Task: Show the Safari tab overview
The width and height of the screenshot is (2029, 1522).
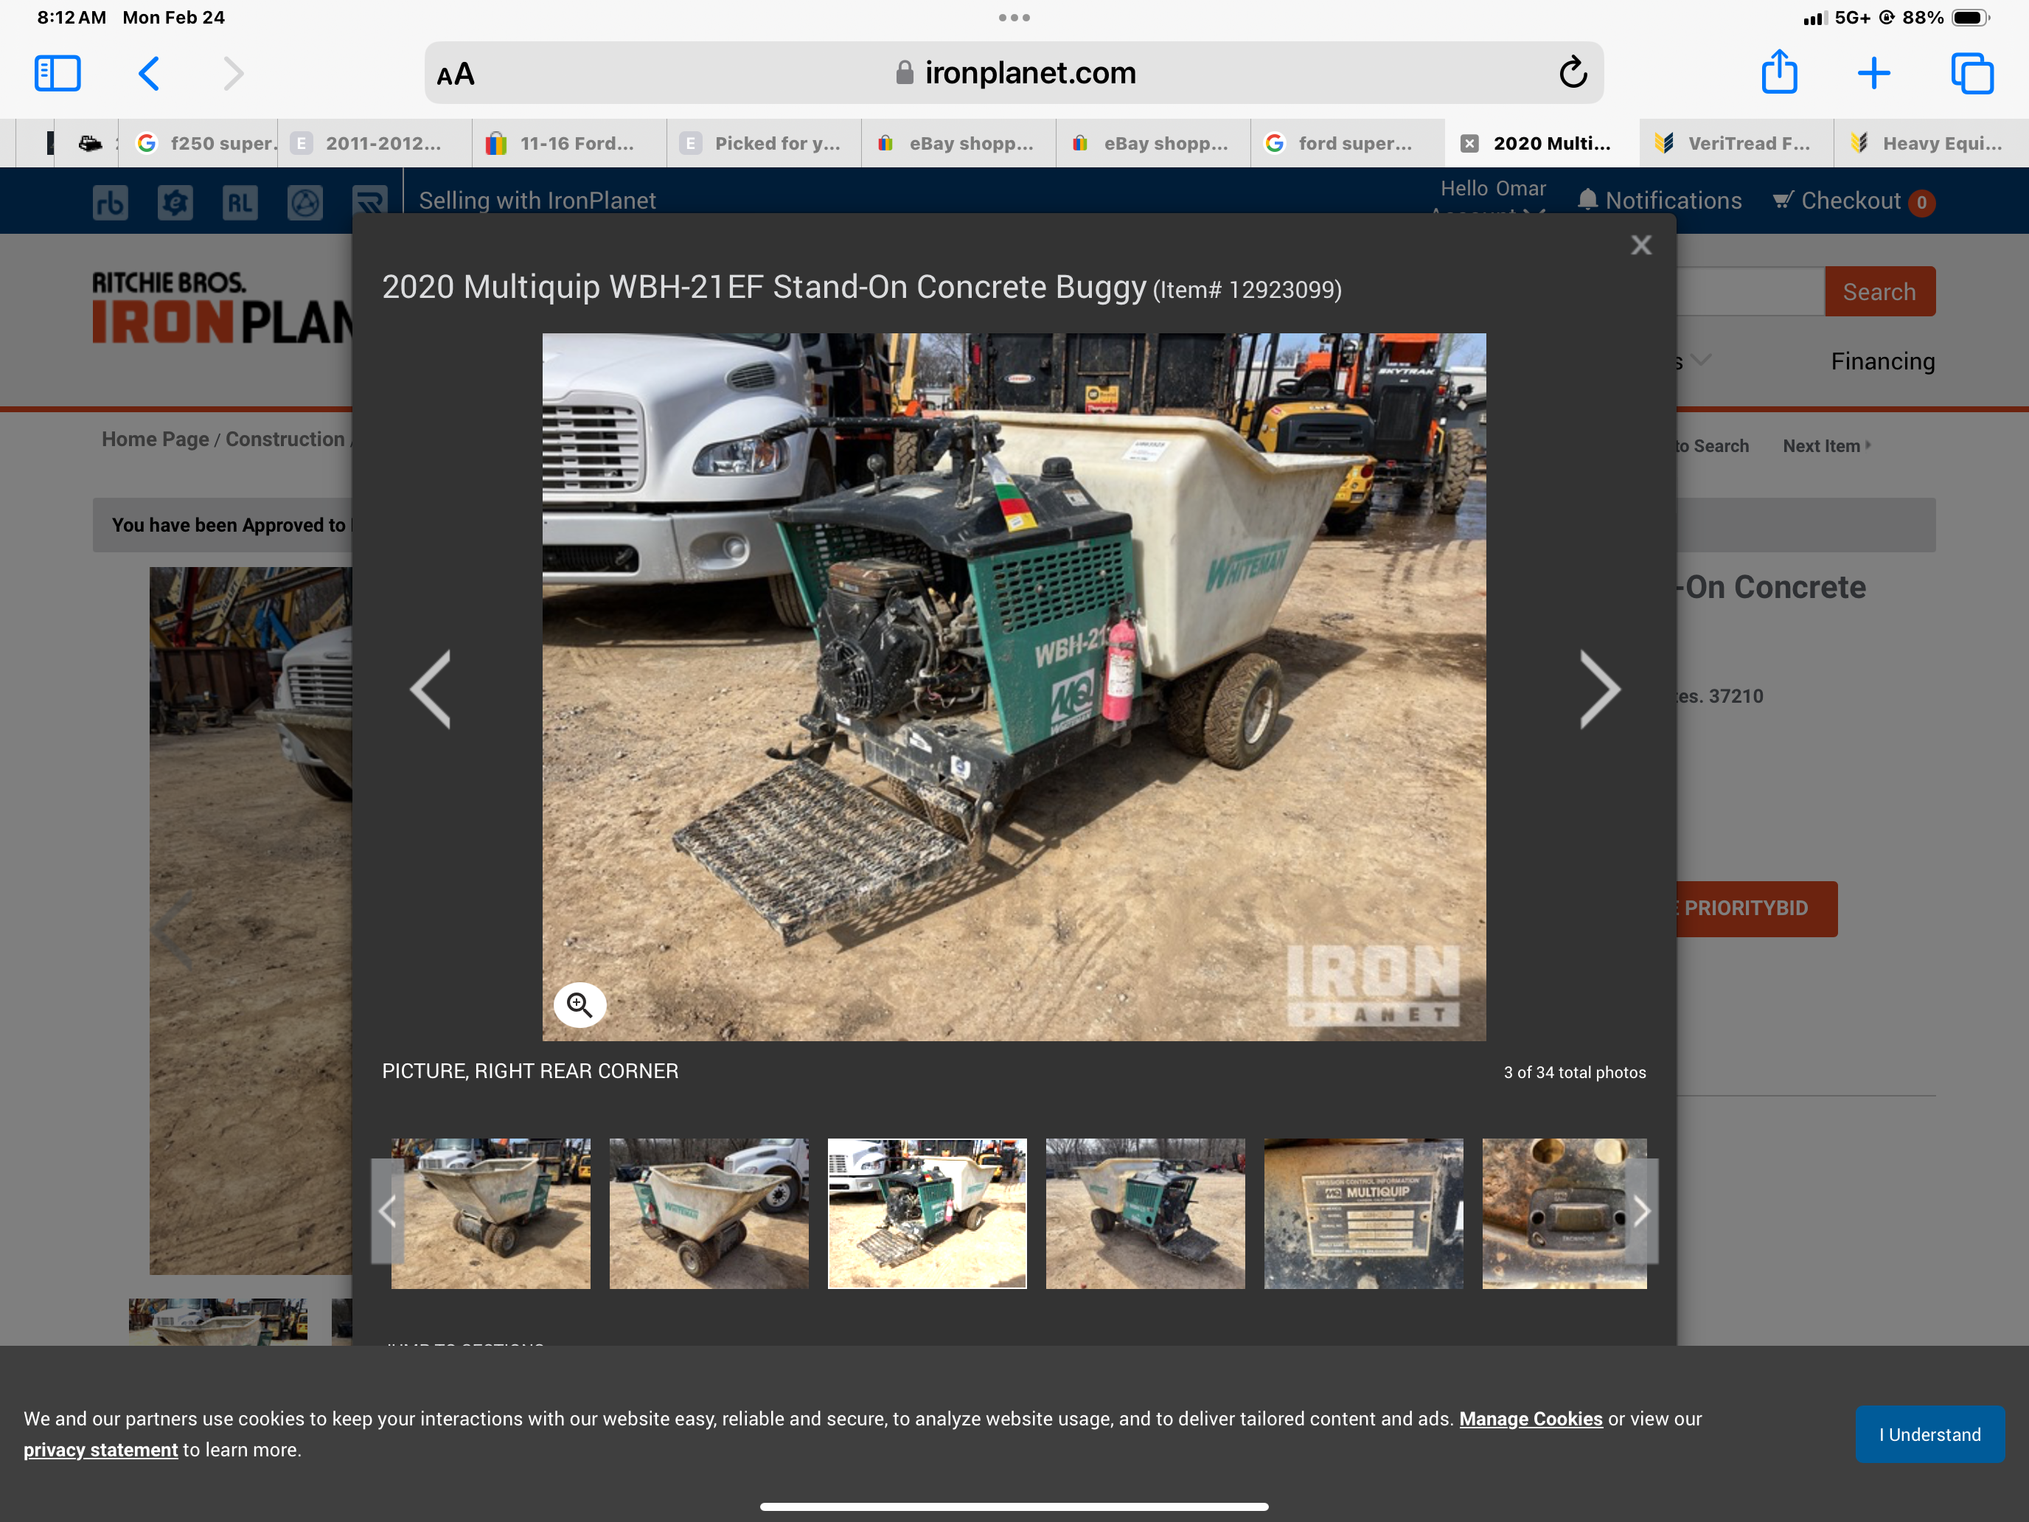Action: pyautogui.click(x=1972, y=74)
